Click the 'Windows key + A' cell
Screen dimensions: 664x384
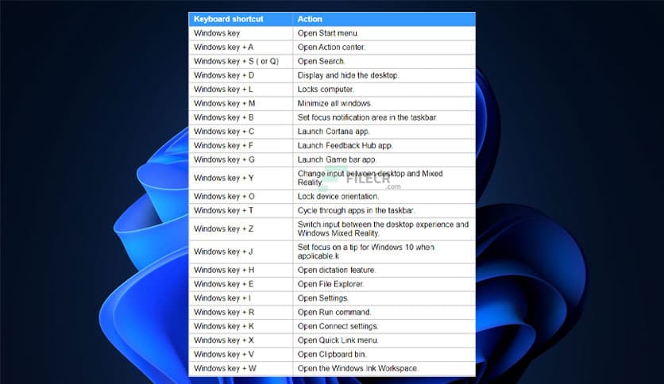(x=241, y=47)
